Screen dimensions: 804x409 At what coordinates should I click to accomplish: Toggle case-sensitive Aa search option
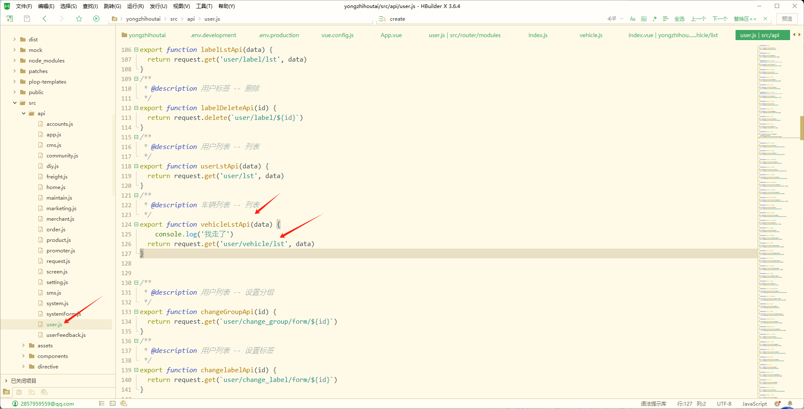pyautogui.click(x=632, y=19)
